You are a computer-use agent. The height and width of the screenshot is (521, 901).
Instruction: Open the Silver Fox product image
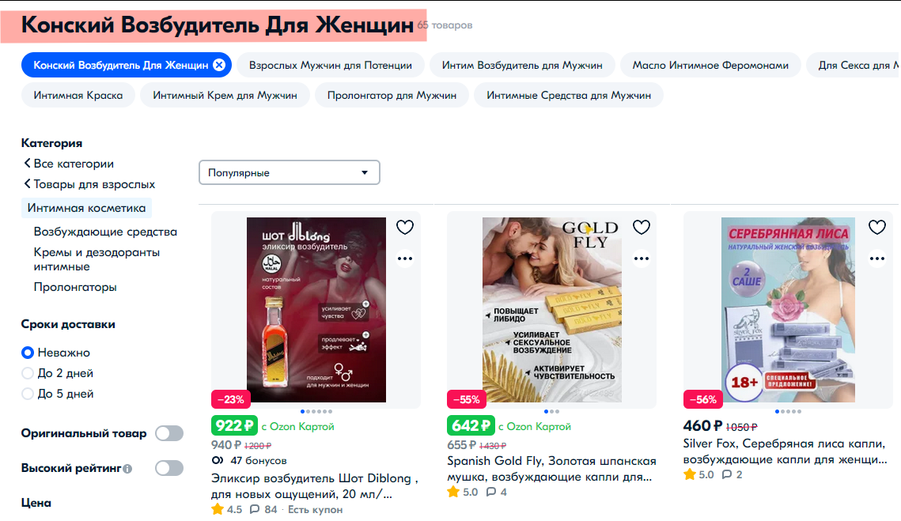point(788,310)
